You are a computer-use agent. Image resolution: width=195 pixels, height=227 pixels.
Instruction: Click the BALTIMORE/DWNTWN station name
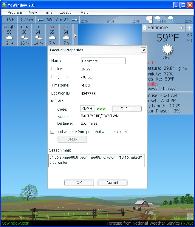[100, 116]
